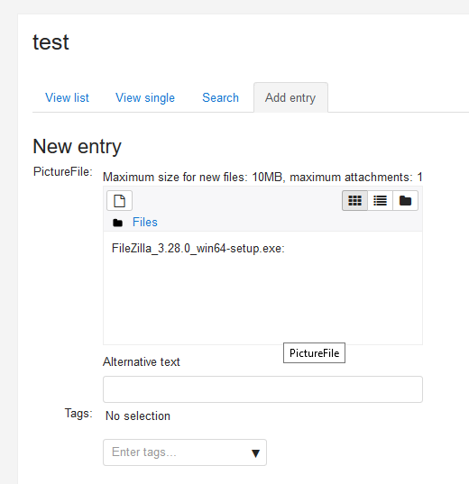Click the PictureFile field label

pyautogui.click(x=63, y=171)
